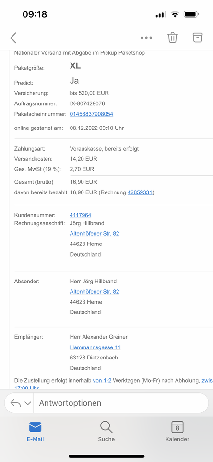Tap the battery indicator in status bar

(191, 14)
